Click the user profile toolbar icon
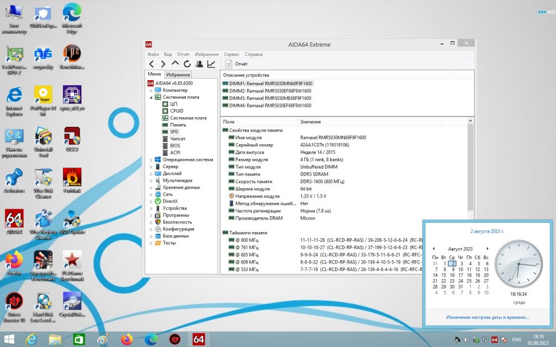The width and height of the screenshot is (556, 347). pos(199,64)
